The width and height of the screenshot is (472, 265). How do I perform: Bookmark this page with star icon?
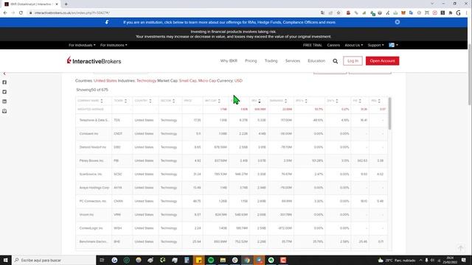339,13
